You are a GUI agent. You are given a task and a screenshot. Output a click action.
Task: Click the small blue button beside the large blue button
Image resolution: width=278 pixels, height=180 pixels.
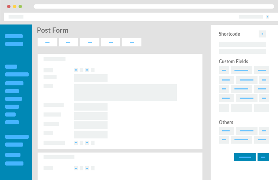[263, 157]
